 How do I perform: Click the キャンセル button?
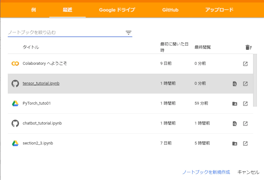[x=248, y=172]
